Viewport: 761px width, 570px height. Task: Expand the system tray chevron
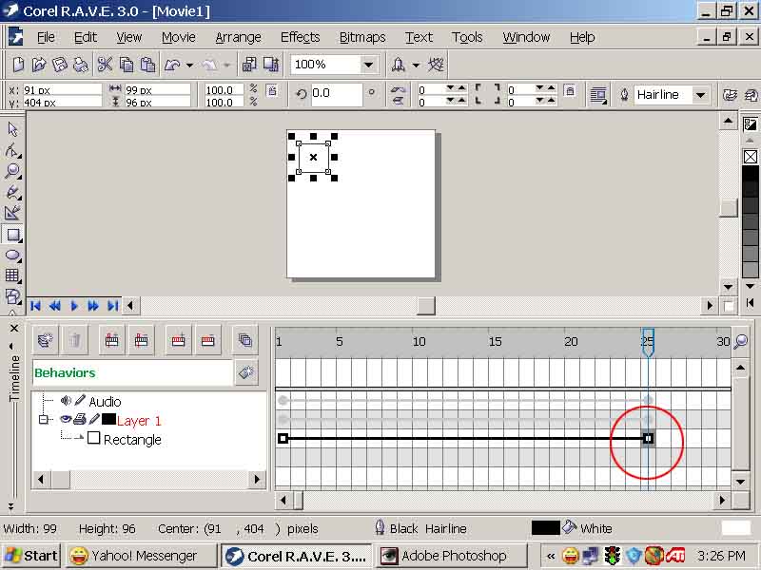pyautogui.click(x=551, y=556)
